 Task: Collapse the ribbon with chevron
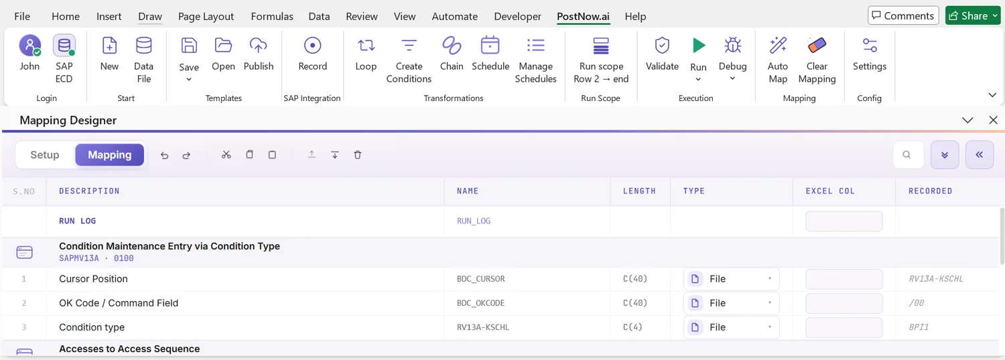(x=992, y=95)
